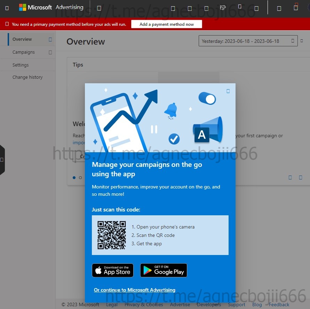Image resolution: width=310 pixels, height=309 pixels.
Task: Click Add a payment method now button
Action: point(166,24)
